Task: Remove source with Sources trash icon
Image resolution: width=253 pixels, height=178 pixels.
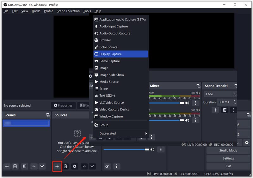Action: (65, 166)
